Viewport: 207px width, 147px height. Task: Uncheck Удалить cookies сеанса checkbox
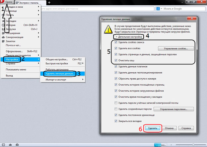(x=115, y=42)
